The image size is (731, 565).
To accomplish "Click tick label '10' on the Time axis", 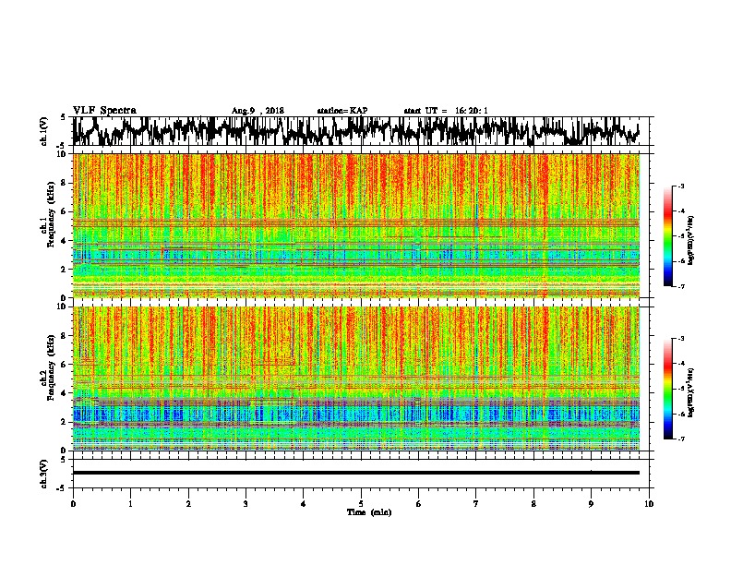I will [649, 504].
